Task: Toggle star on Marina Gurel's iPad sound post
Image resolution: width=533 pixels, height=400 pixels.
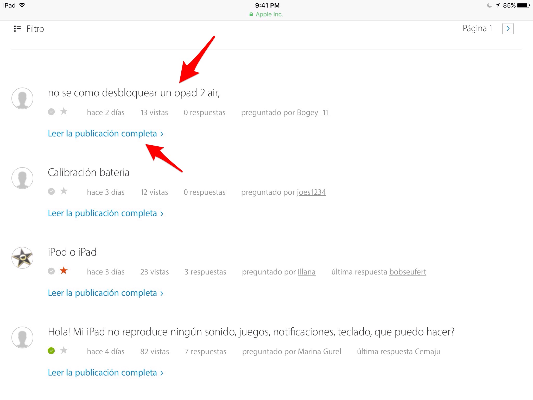Action: click(x=64, y=351)
